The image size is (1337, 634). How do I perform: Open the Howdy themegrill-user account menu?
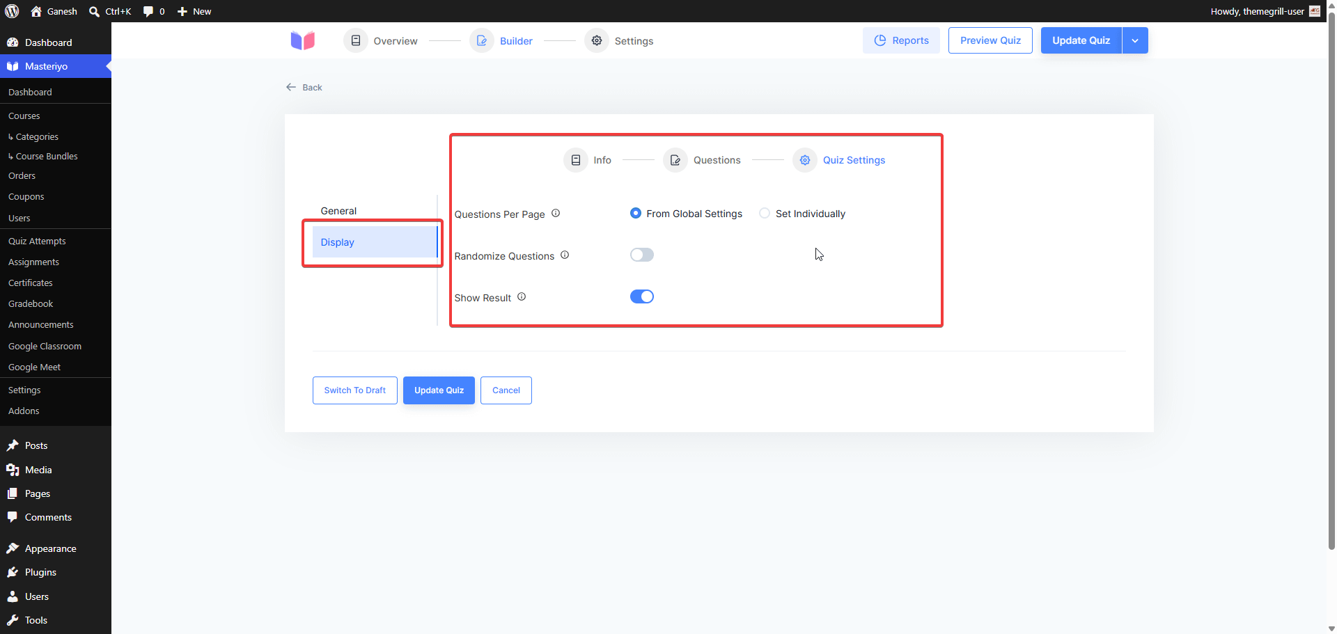pyautogui.click(x=1265, y=11)
